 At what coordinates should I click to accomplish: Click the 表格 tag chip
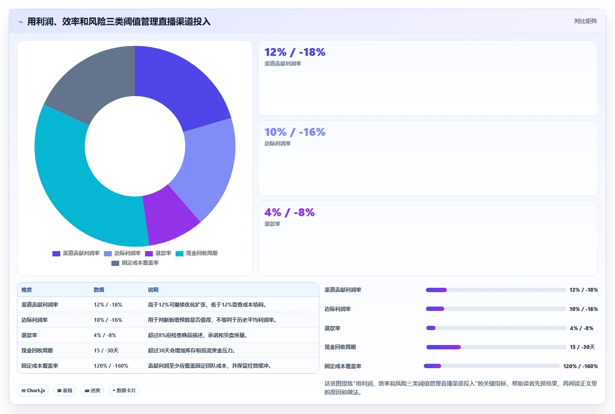[x=65, y=390]
